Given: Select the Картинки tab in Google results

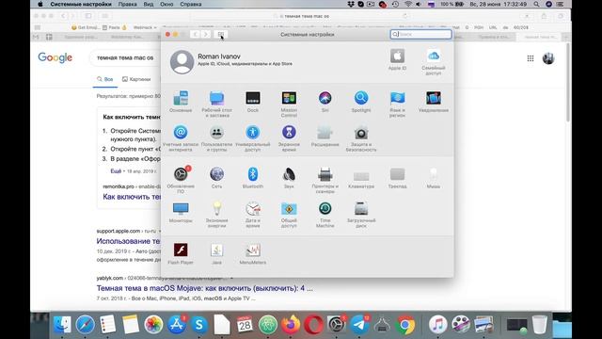Looking at the screenshot, I should [136, 79].
